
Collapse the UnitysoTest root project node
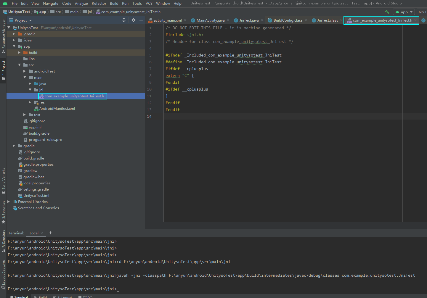pos(9,28)
